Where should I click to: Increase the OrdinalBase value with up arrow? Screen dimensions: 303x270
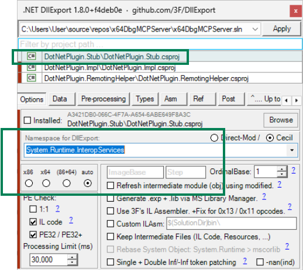282,169
